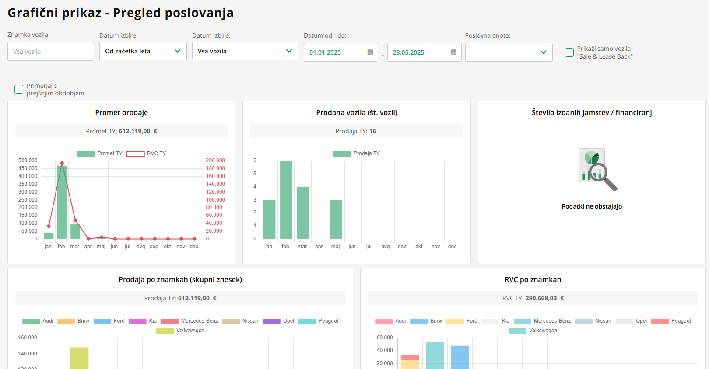Toggle Nissan legend in Prodaja po znamkah chart

tap(240, 321)
